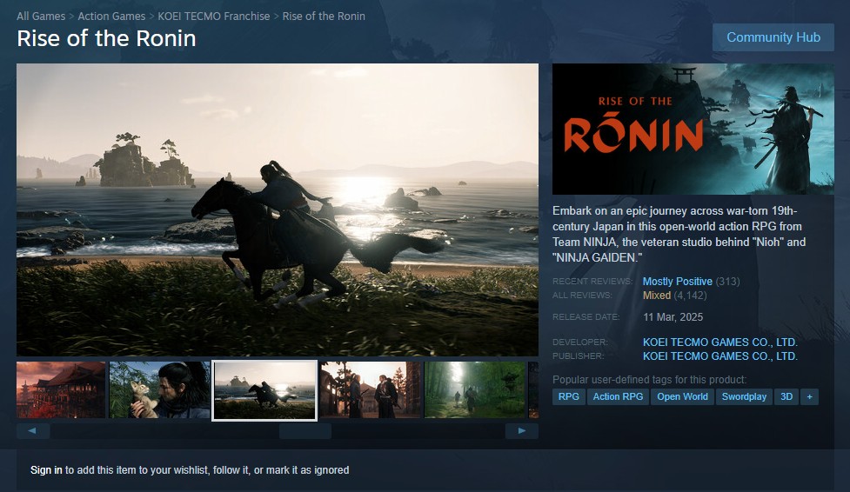This screenshot has width=850, height=492.
Task: Select the RPG tag
Action: tap(569, 396)
